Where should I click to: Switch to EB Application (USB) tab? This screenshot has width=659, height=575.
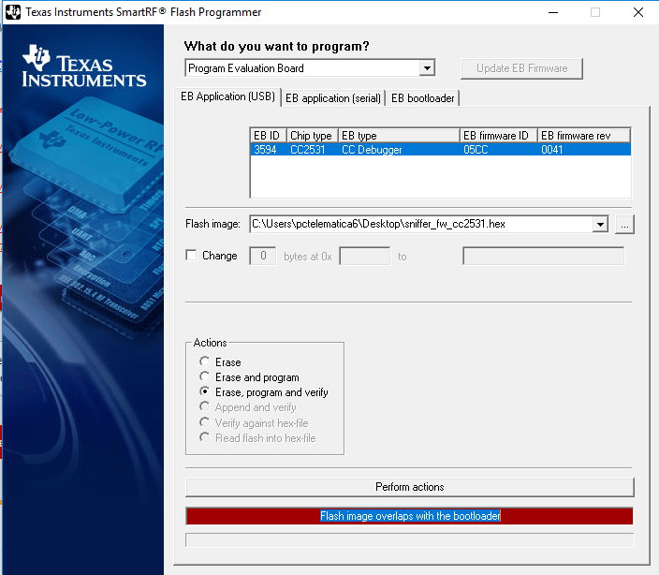227,96
